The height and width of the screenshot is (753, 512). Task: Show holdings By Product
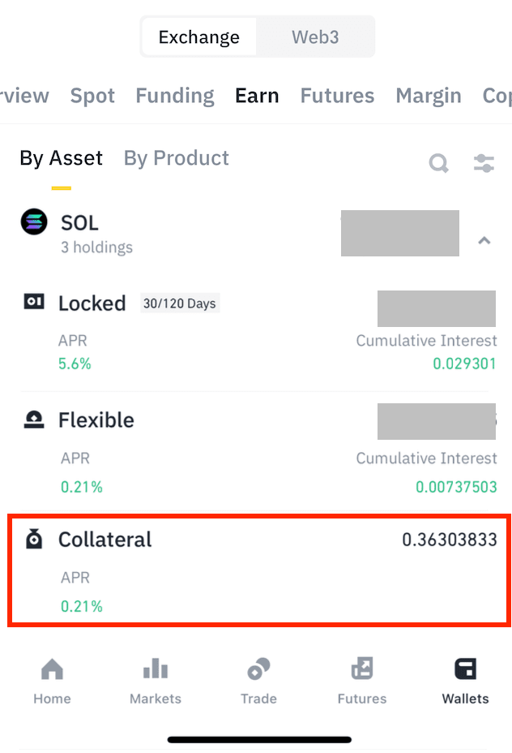click(177, 158)
